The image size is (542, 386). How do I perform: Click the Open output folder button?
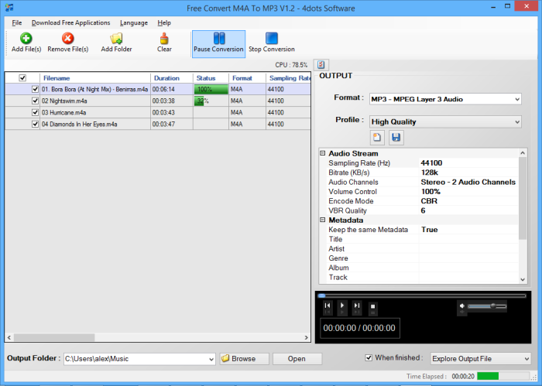(x=297, y=359)
